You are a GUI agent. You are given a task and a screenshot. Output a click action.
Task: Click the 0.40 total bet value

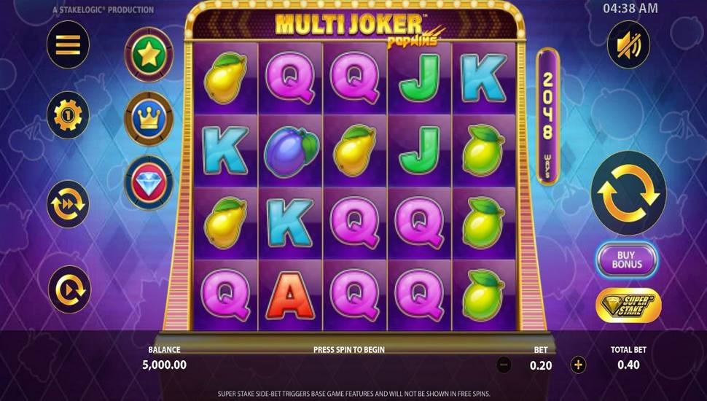point(628,365)
